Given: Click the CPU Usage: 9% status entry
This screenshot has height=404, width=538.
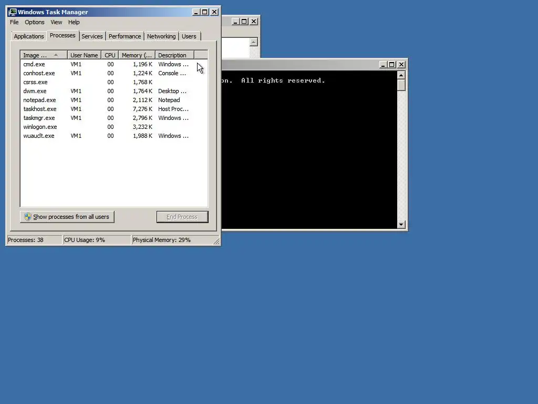Looking at the screenshot, I should pos(97,240).
